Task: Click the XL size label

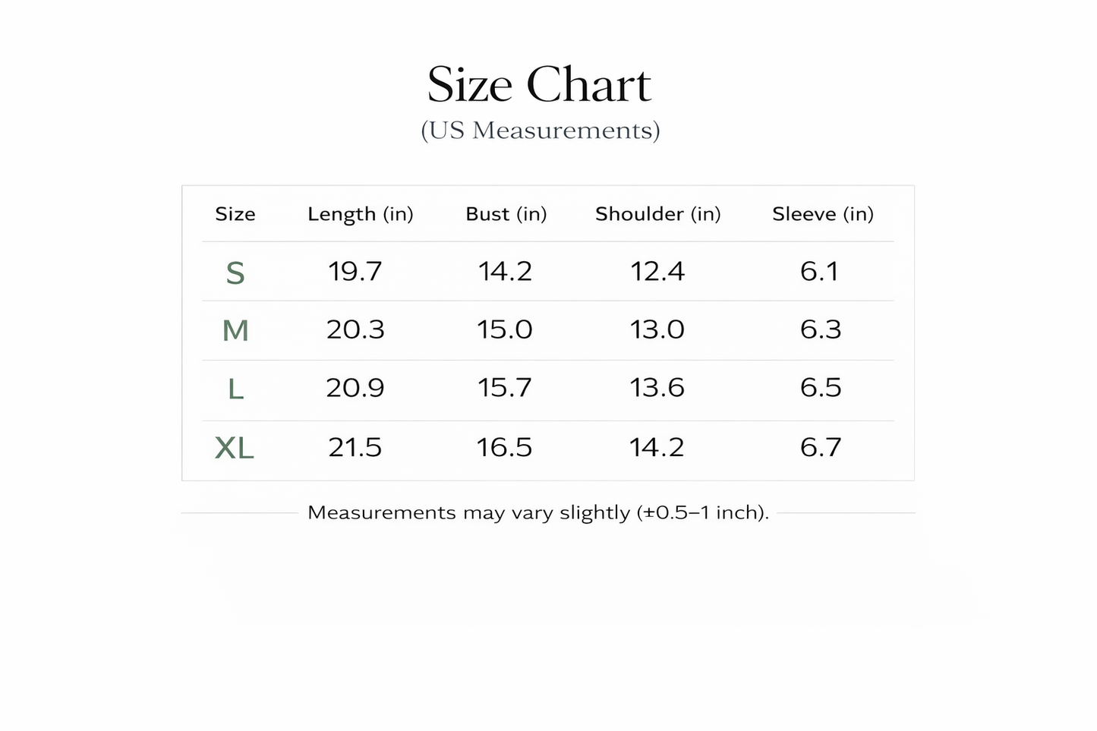Action: (235, 448)
